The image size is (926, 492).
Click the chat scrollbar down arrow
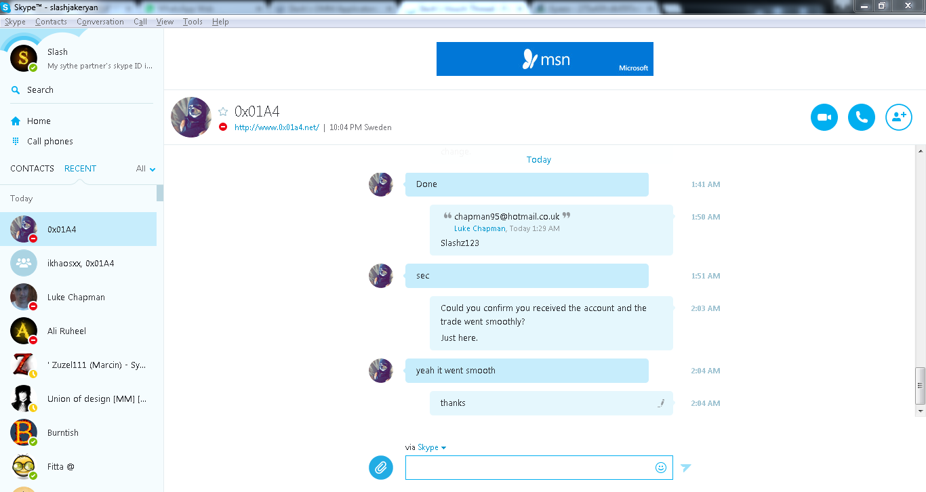point(920,411)
